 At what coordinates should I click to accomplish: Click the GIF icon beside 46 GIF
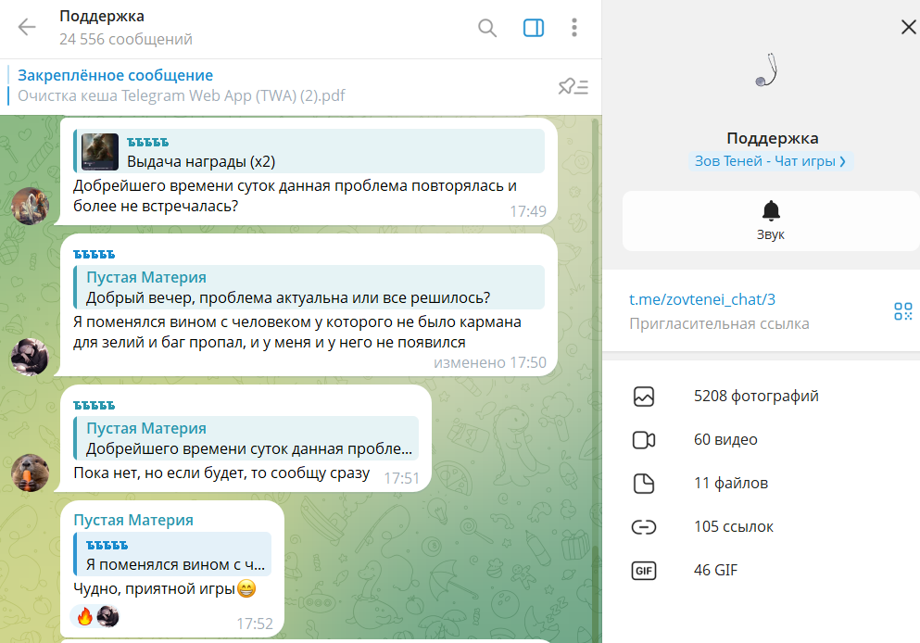644,571
